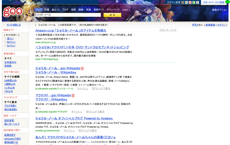Open マクロスF - goo Wikipedia result

pyautogui.click(x=53, y=95)
